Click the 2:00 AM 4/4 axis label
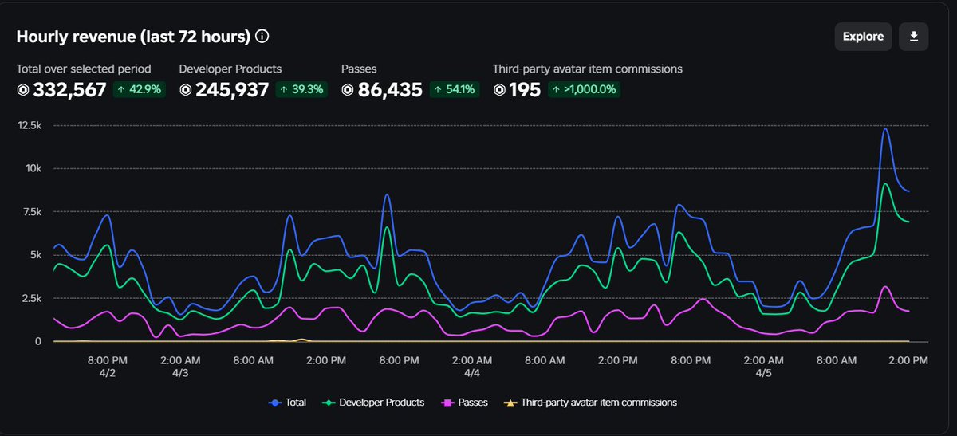Screen dimensions: 957x436 (472, 367)
